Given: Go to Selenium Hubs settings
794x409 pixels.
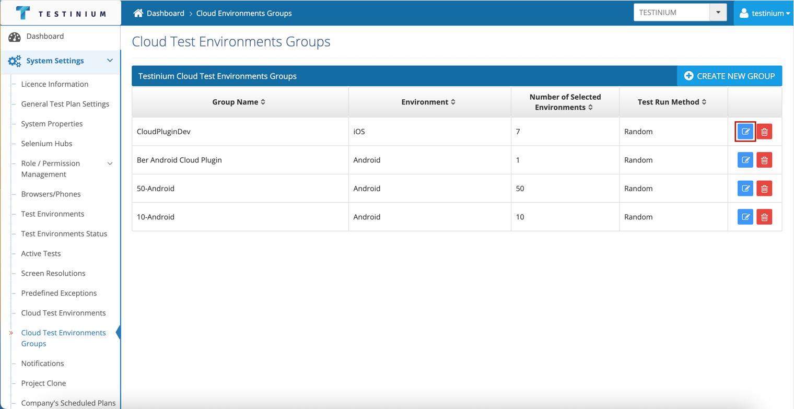Looking at the screenshot, I should pos(46,144).
